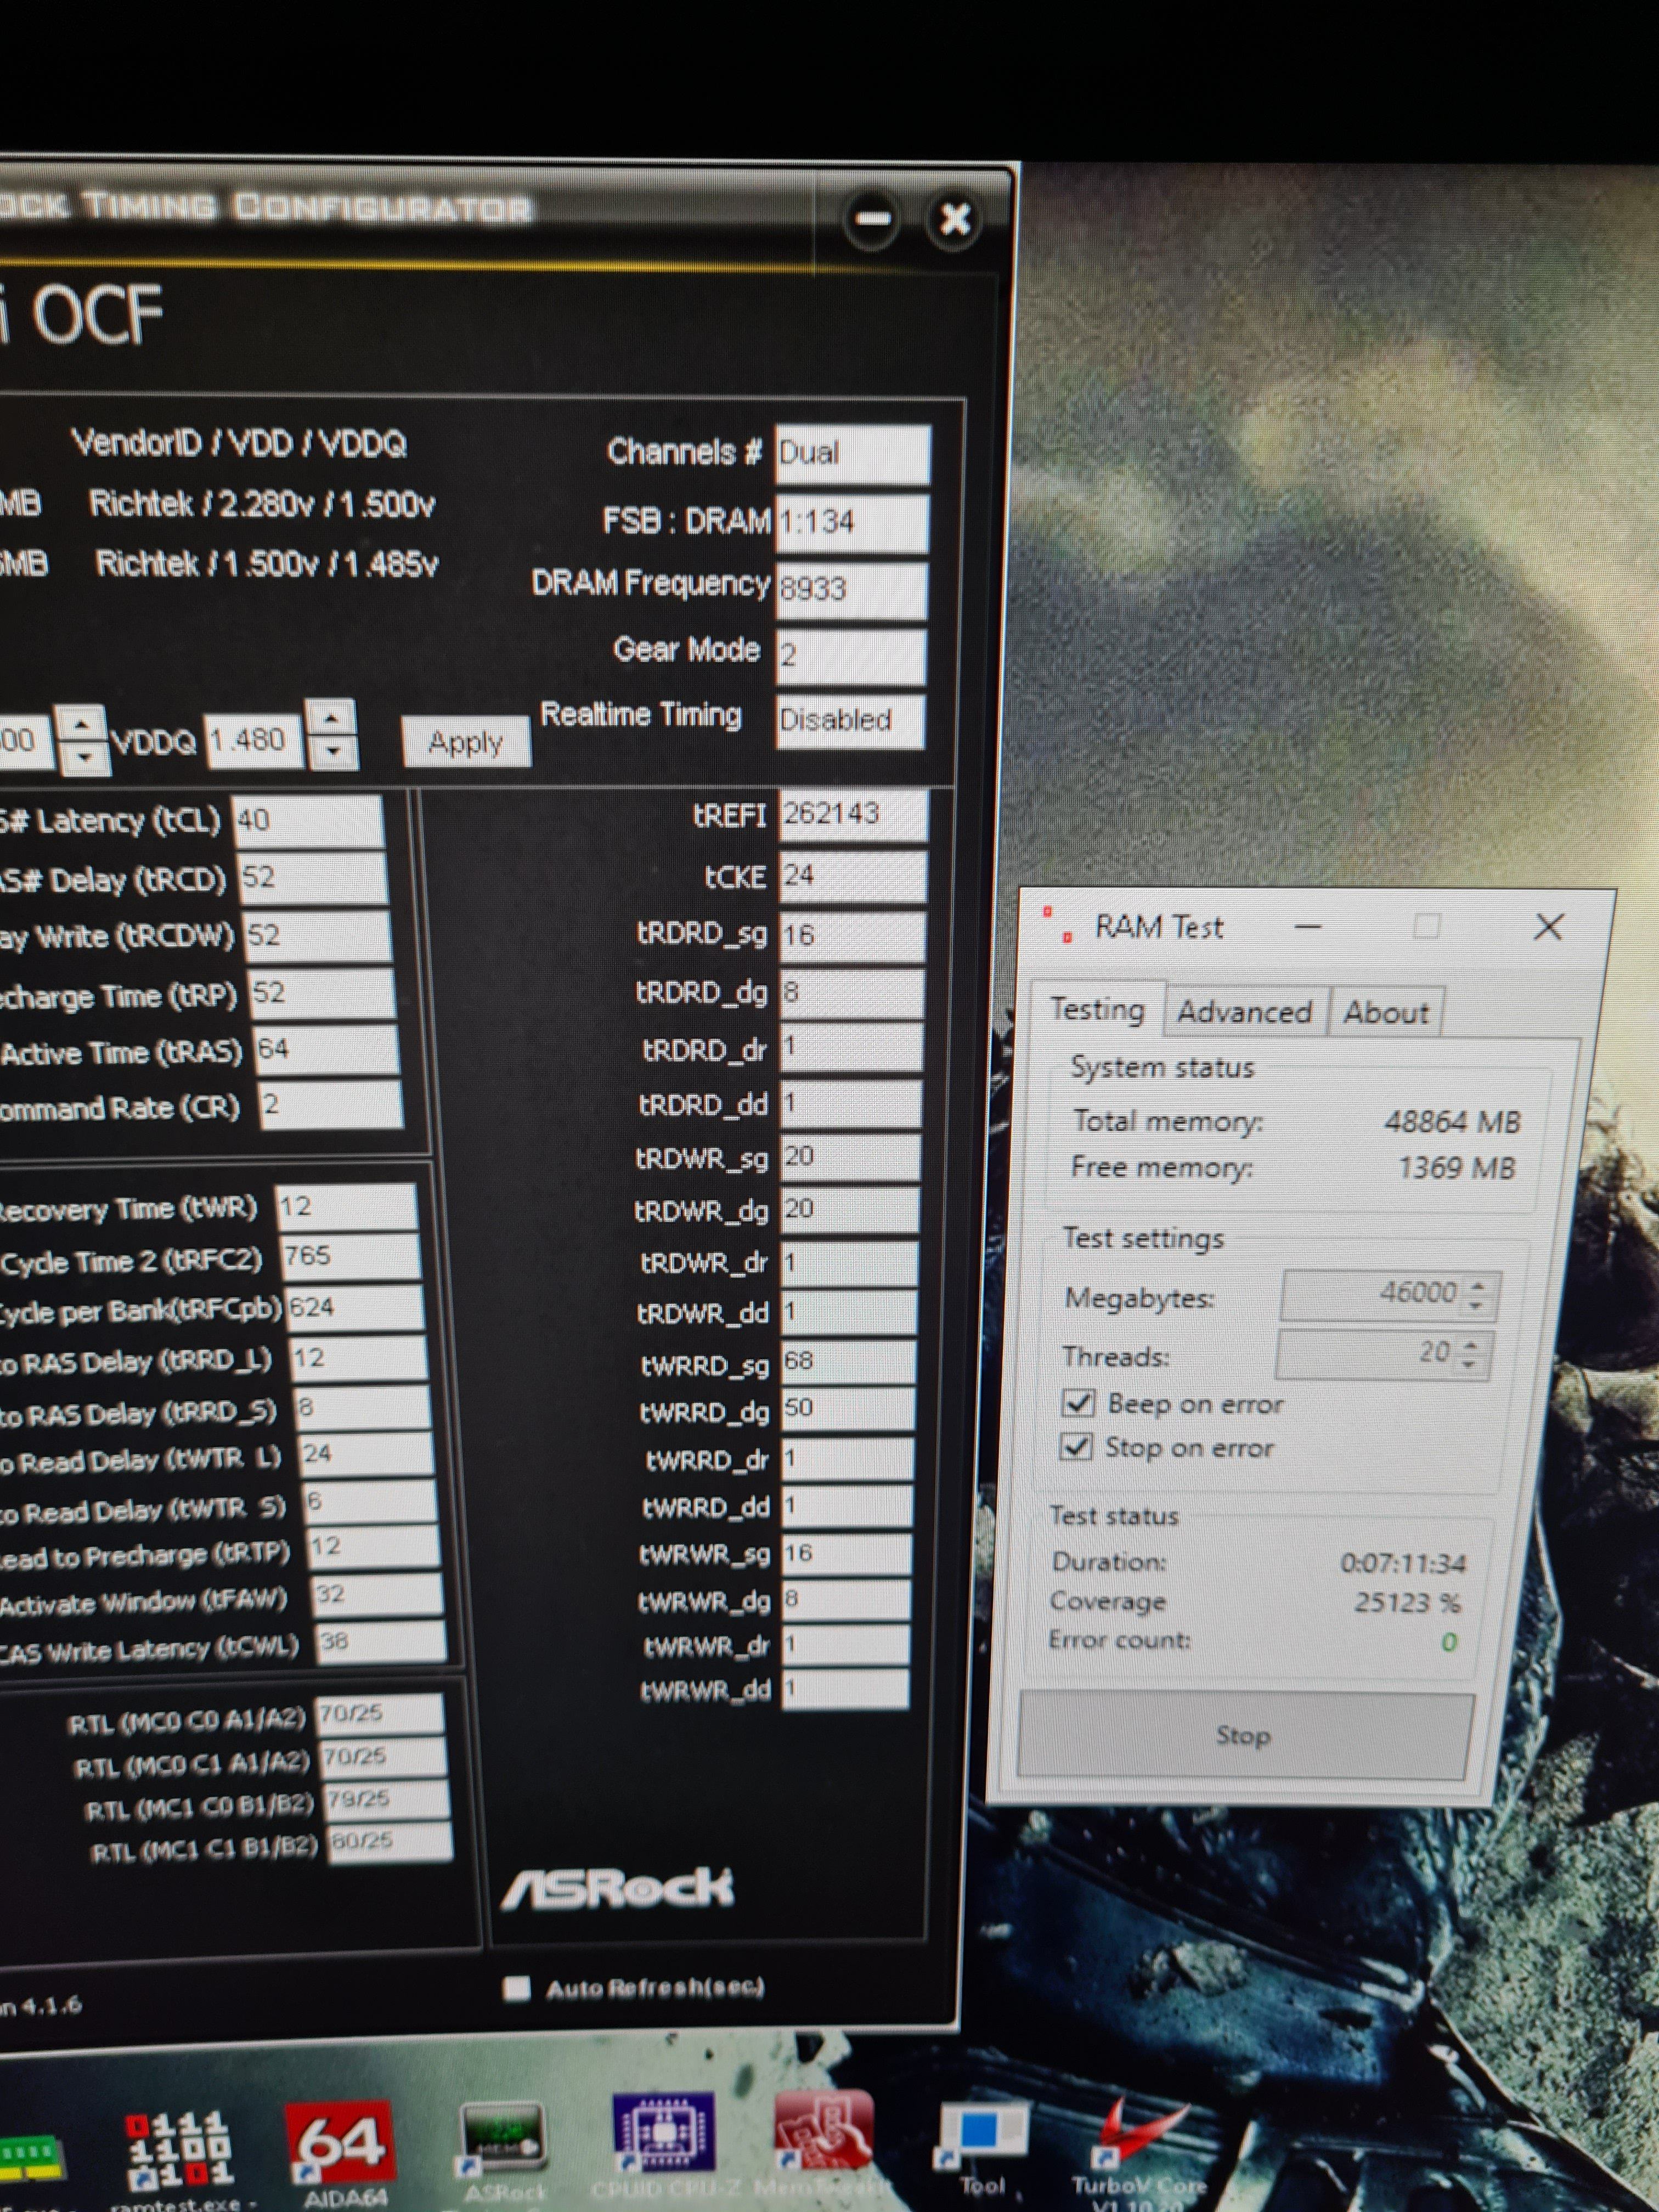The image size is (1659, 2212).
Task: Toggle Stop on error checkbox
Action: 1076,1446
